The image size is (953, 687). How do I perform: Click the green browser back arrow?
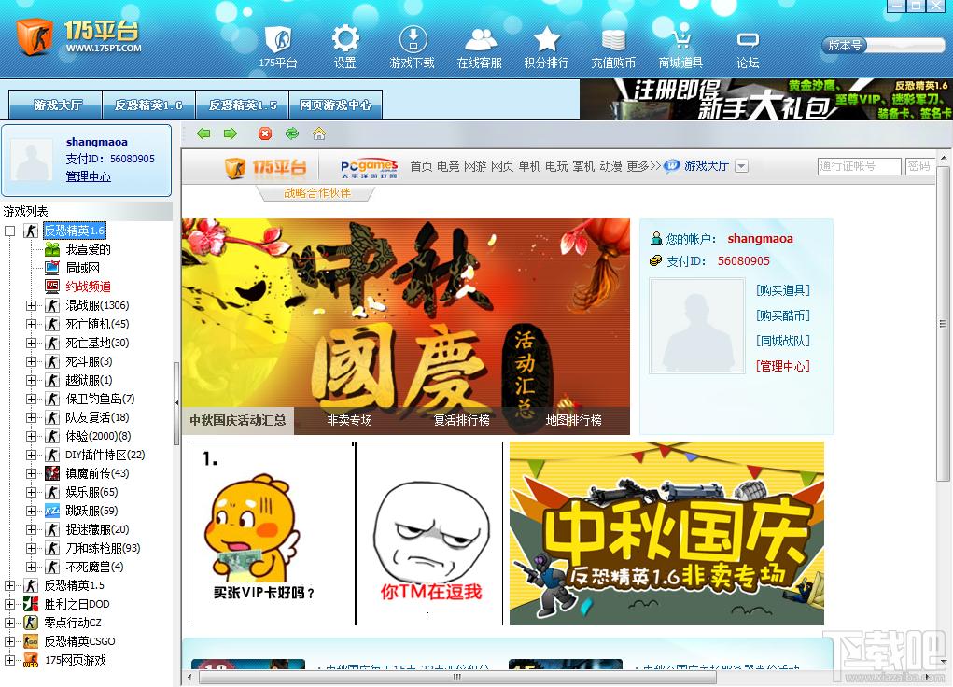click(203, 133)
